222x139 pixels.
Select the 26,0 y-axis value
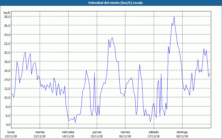pyautogui.click(x=7, y=26)
